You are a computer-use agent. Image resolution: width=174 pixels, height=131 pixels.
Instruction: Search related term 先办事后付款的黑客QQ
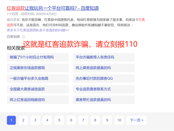click(x=104, y=79)
